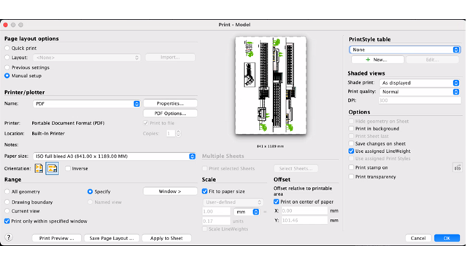The width and height of the screenshot is (467, 262).
Task: Select landscape orientation icon
Action: coord(52,168)
